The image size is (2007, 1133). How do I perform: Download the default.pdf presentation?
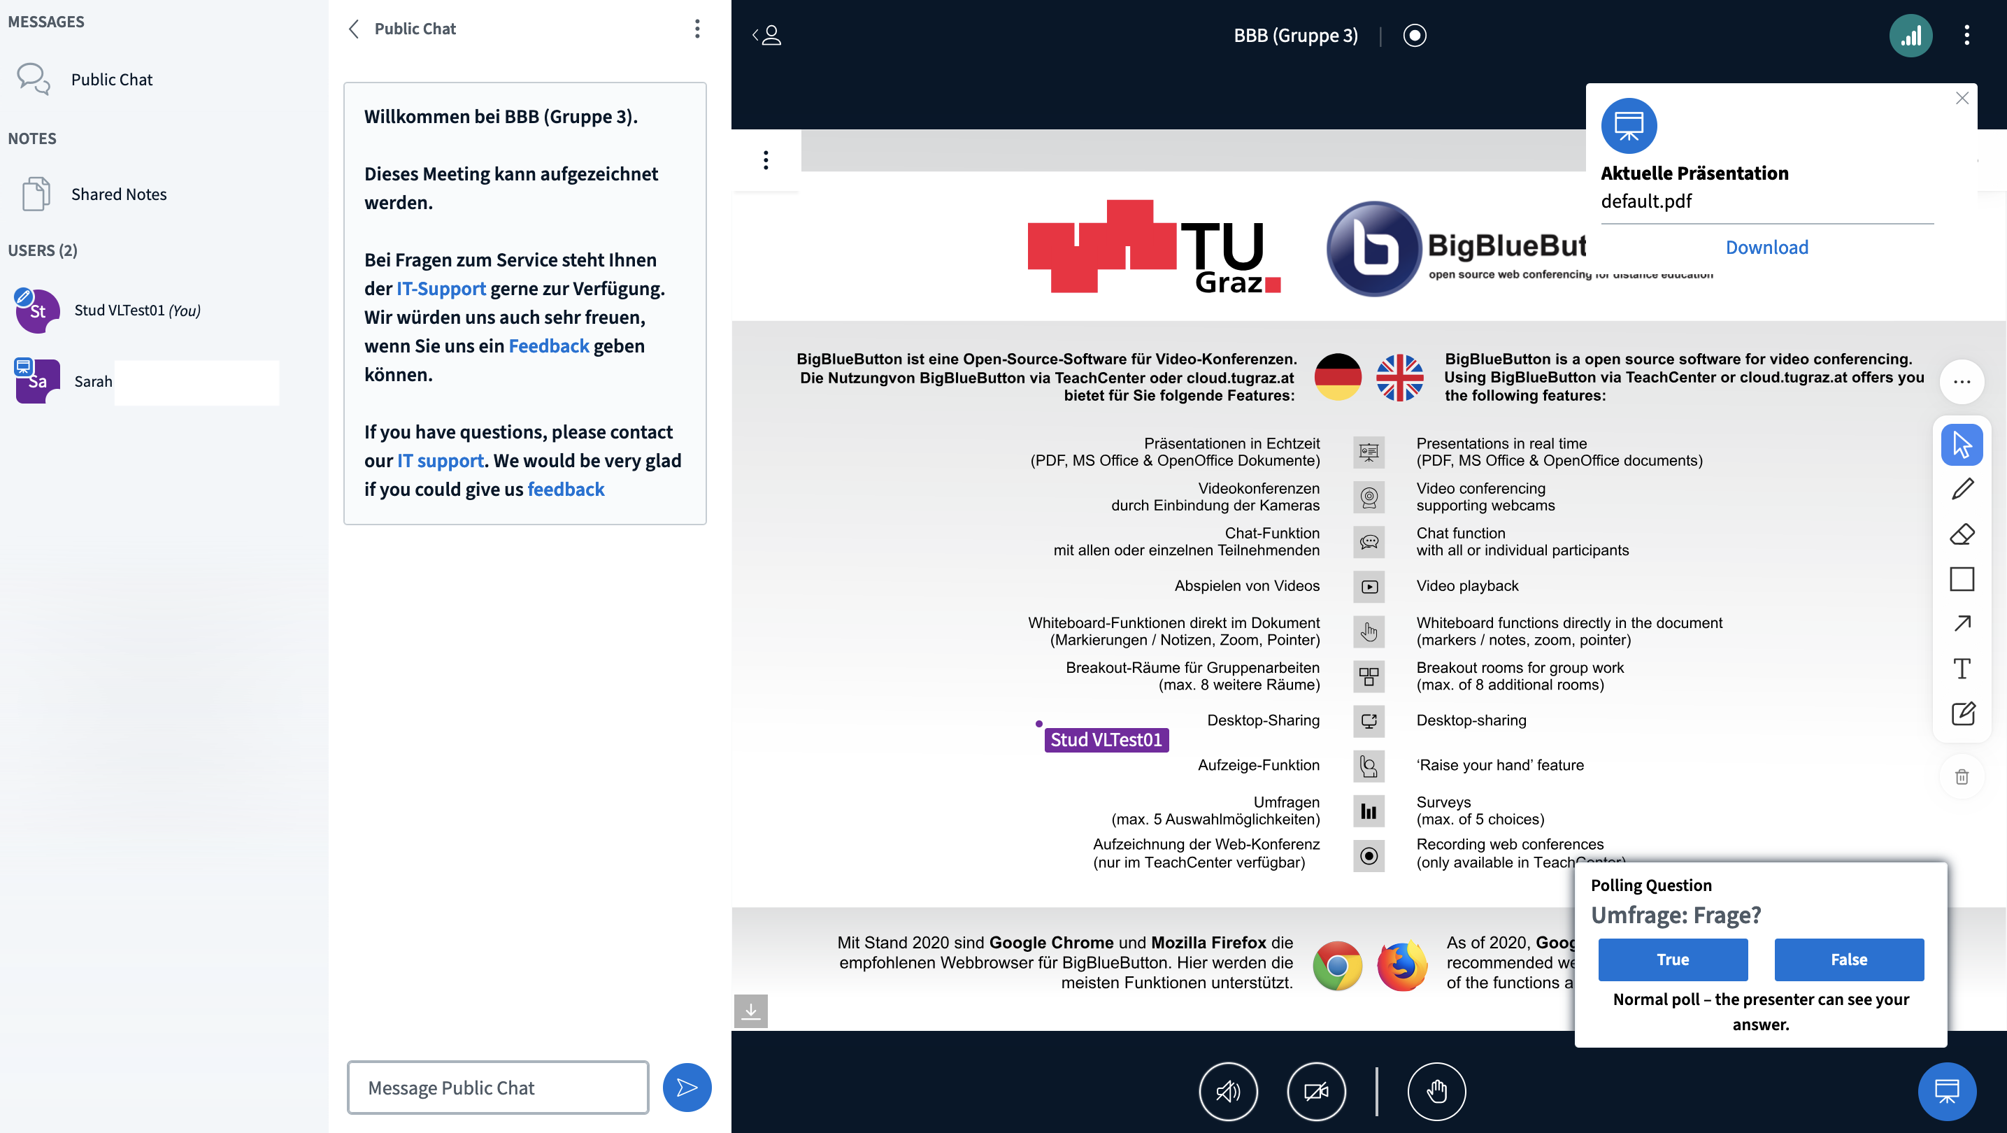pos(1767,247)
